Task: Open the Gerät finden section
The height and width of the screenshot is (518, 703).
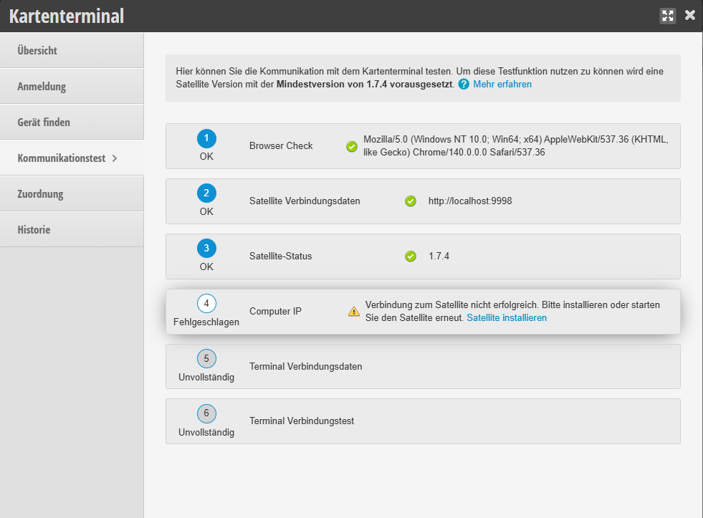Action: coord(44,123)
